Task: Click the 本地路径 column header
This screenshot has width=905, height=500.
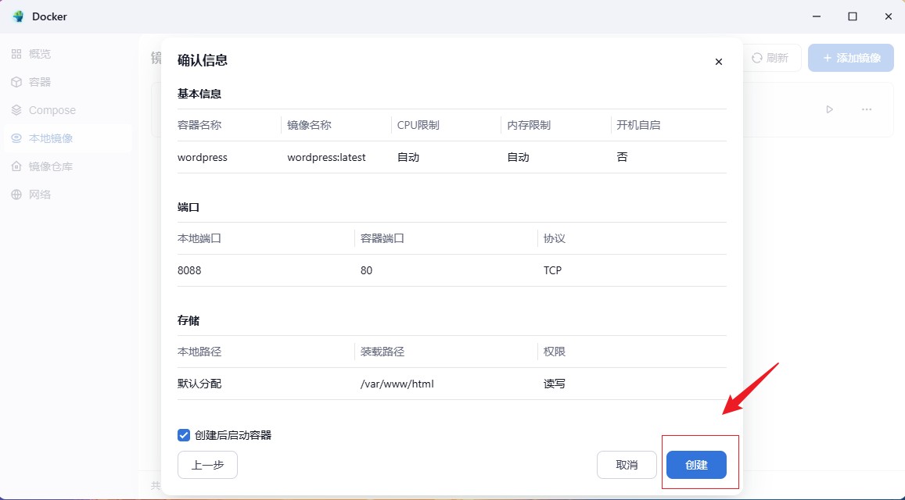Action: [x=199, y=352]
